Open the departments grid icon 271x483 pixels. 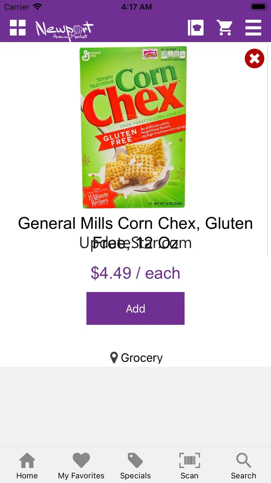[18, 28]
